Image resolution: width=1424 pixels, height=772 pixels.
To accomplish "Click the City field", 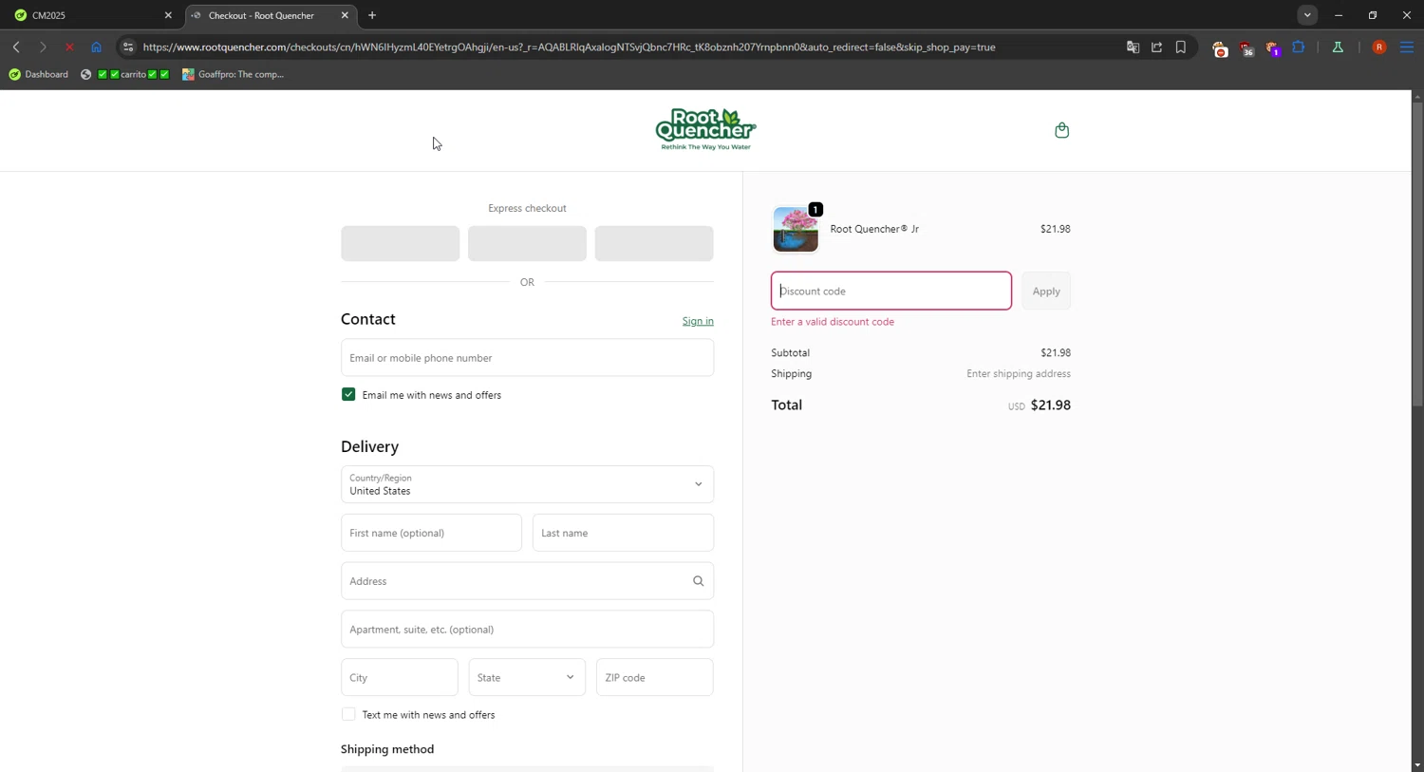I will [x=400, y=677].
